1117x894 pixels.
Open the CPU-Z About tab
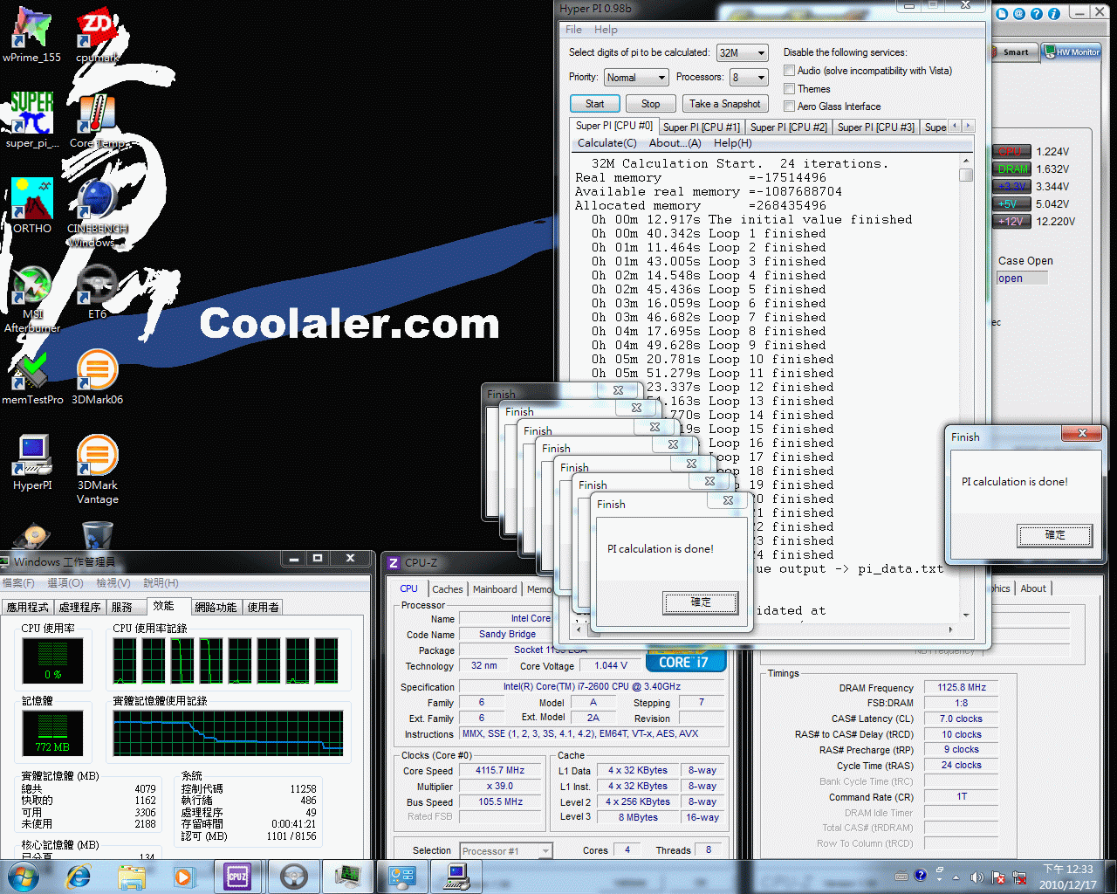coord(1033,588)
